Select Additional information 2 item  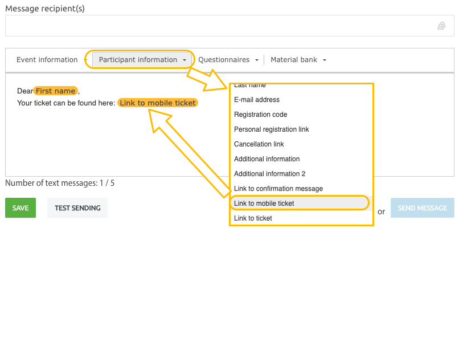point(301,174)
